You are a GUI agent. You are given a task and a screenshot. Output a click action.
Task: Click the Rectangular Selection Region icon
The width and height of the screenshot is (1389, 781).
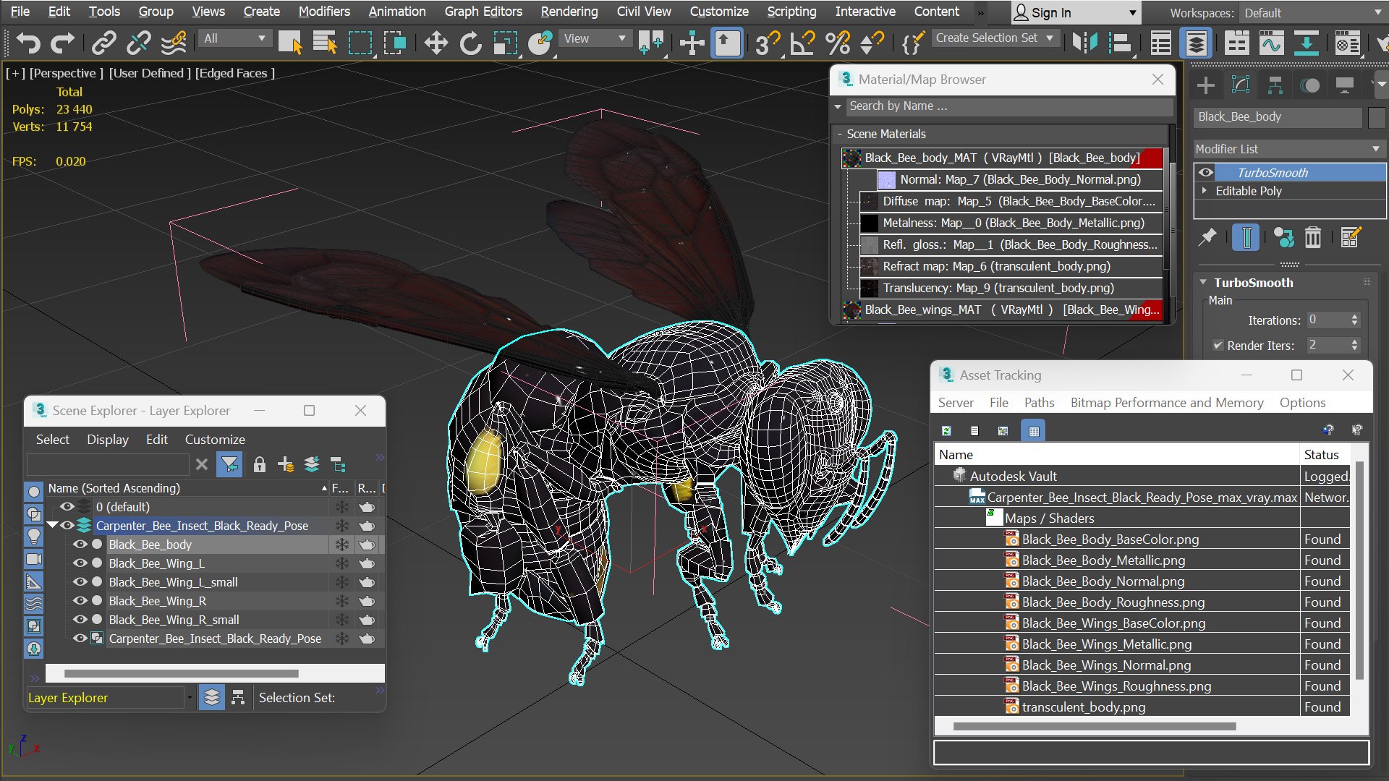click(x=360, y=43)
